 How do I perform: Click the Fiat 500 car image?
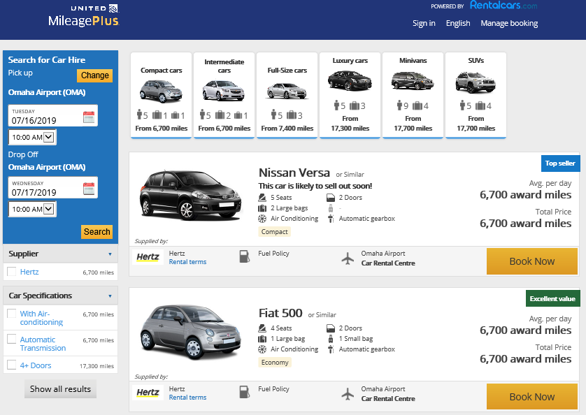(x=190, y=332)
